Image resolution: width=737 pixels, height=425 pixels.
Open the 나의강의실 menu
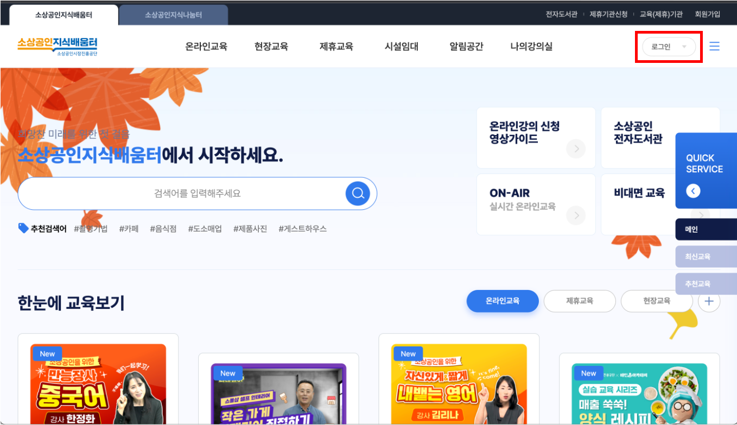pos(531,47)
